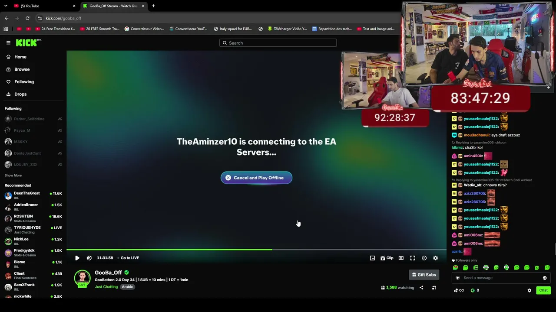
Task: Open the tab search dropdown arrow
Action: (6, 6)
